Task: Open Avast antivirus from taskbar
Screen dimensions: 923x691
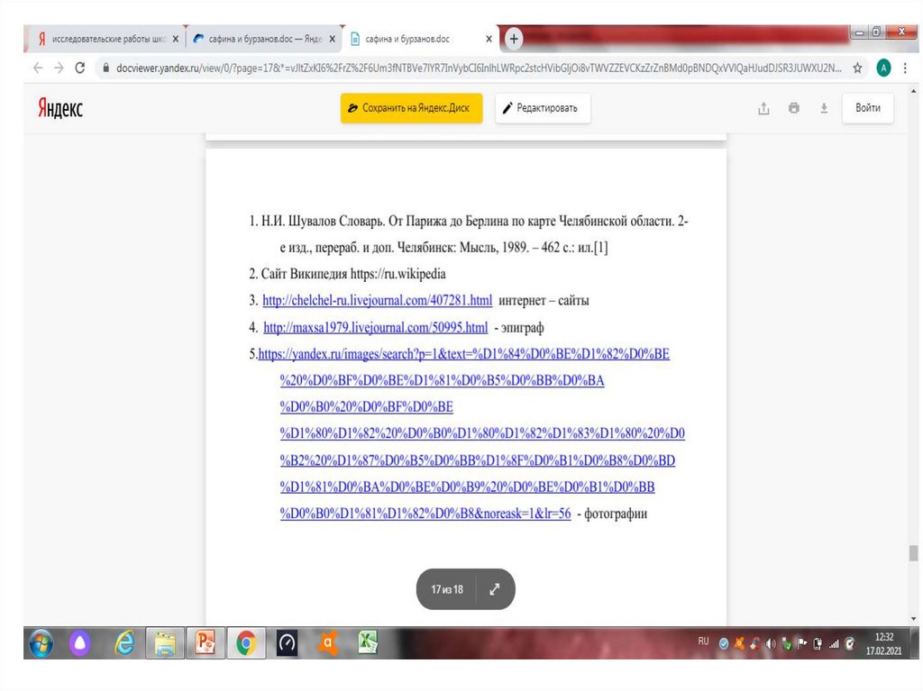Action: (328, 642)
